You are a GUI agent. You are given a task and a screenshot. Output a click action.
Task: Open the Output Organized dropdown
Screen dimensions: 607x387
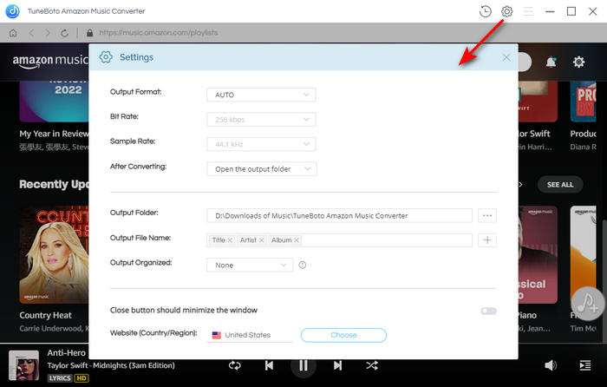point(250,265)
